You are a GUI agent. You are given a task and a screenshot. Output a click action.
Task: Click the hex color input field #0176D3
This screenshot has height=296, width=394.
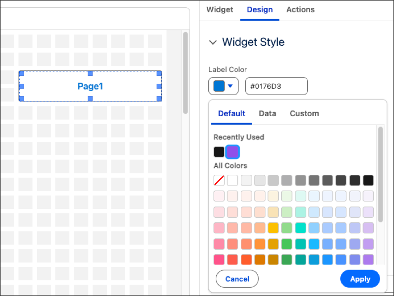276,86
